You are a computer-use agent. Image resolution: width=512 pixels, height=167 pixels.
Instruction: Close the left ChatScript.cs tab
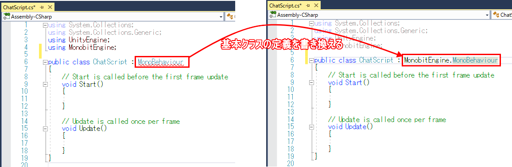click(50, 7)
